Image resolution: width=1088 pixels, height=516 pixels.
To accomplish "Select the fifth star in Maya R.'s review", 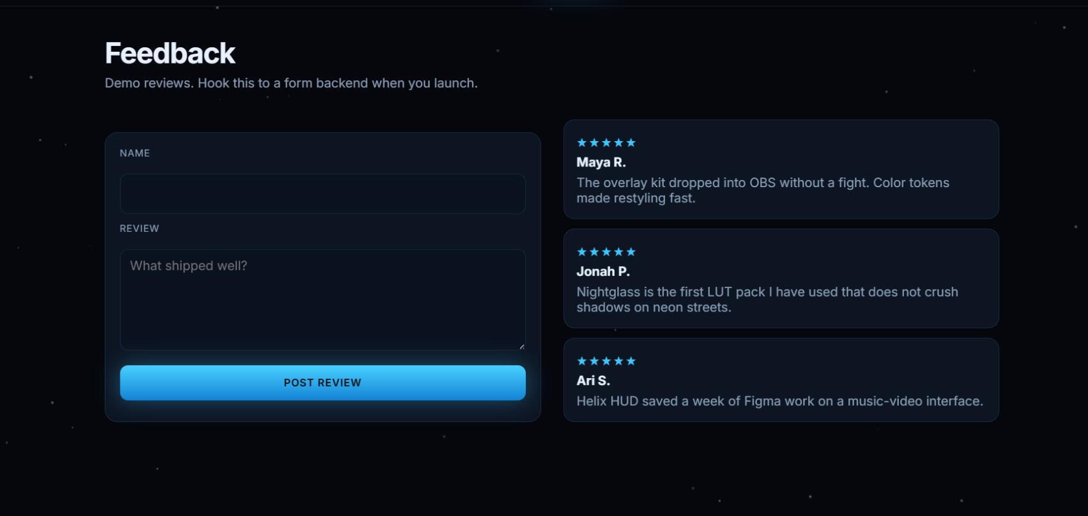I will pos(631,142).
